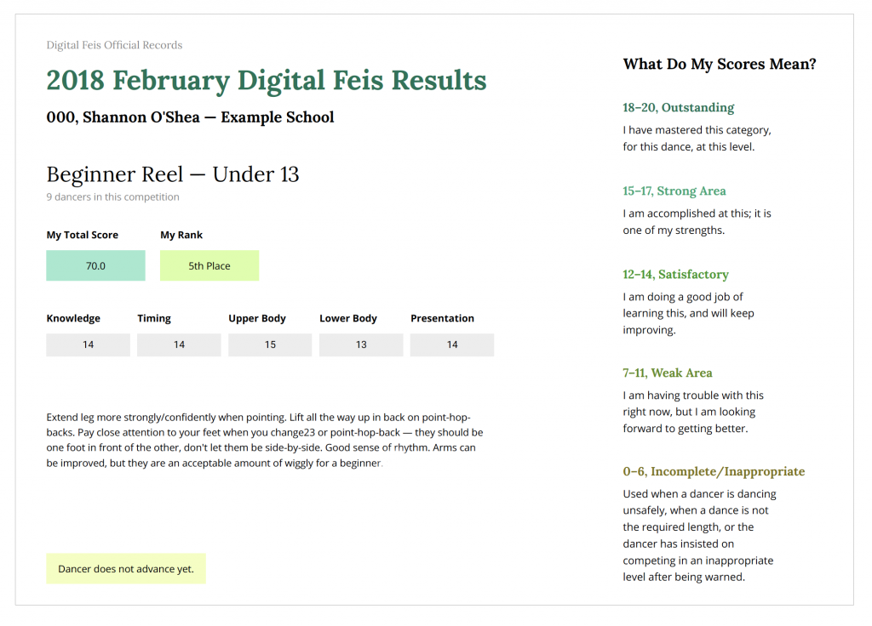Click the '7–11, Weak Area' legend heading
The height and width of the screenshot is (626, 872).
coord(668,373)
